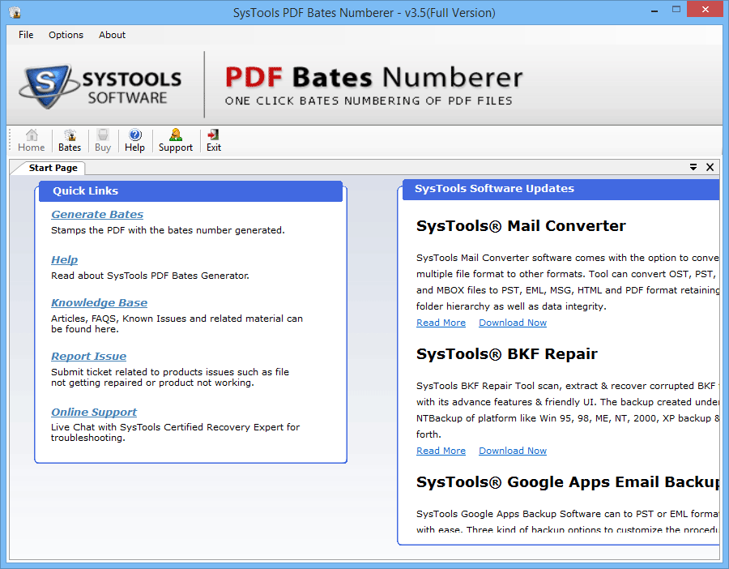The image size is (729, 569).
Task: Click Read More under Mail Converter
Action: pos(441,323)
